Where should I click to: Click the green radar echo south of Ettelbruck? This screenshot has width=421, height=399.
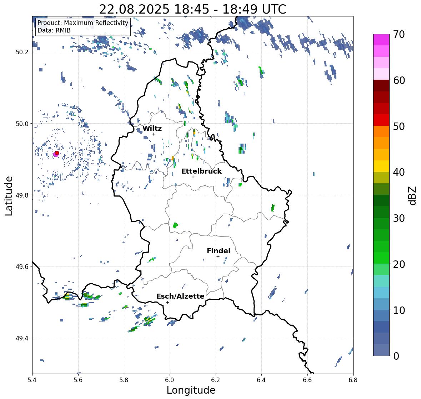pos(175,225)
